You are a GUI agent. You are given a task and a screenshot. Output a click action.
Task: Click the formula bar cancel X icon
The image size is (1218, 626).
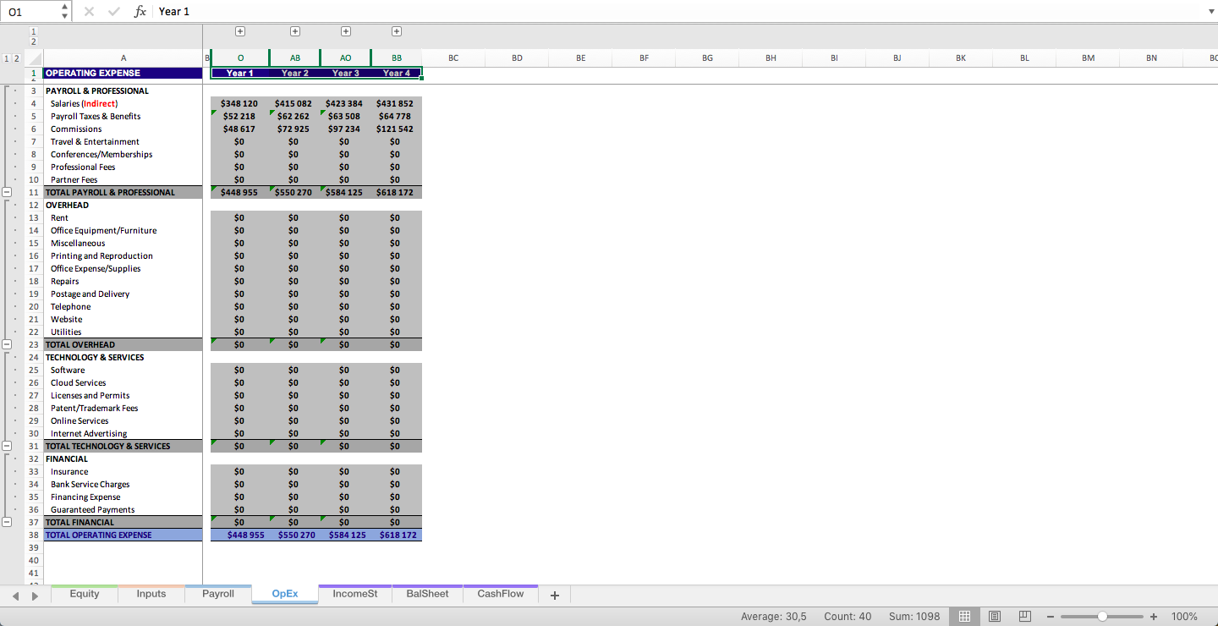(89, 11)
